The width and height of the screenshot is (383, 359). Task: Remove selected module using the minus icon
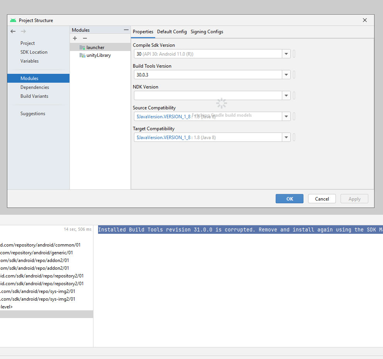(x=85, y=38)
